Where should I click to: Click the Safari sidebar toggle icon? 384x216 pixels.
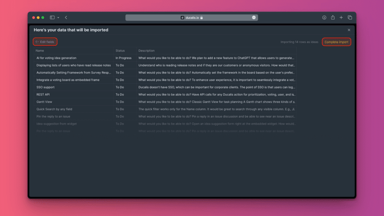[52, 18]
